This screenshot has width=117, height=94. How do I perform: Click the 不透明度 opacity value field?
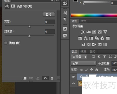coord(114,63)
